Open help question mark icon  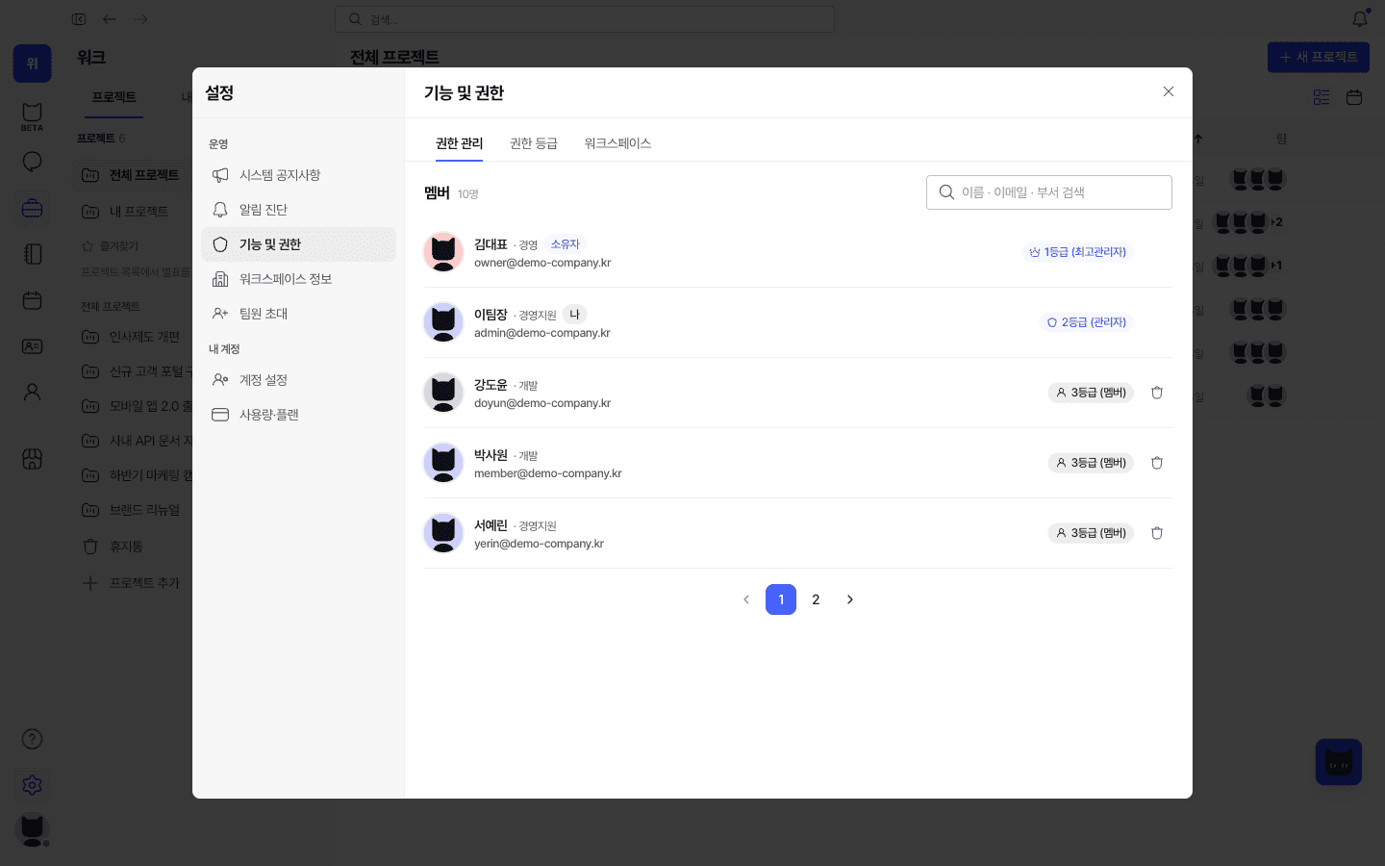coord(32,739)
